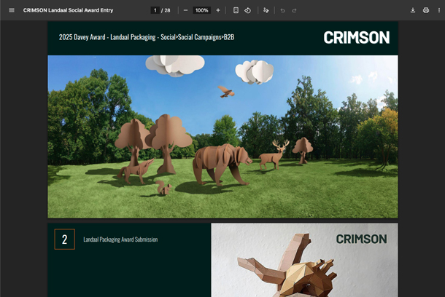Click the dark CRIMSON logo on page two
Viewport: 445px width, 297px height.
pos(361,239)
